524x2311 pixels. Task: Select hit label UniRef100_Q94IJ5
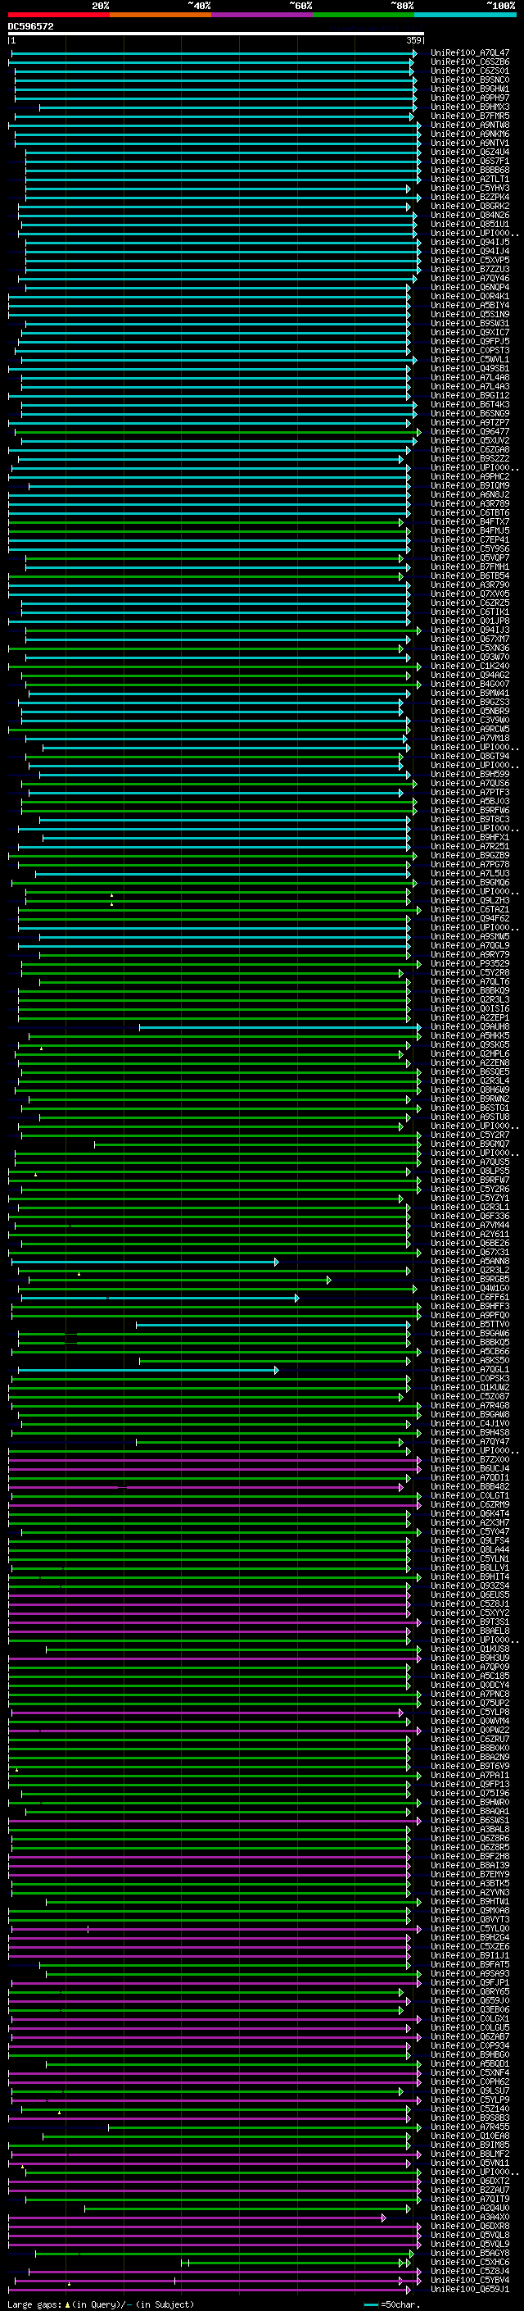coord(469,242)
